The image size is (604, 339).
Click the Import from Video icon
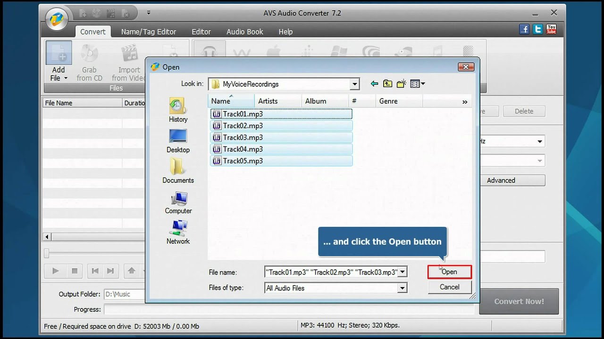point(129,53)
